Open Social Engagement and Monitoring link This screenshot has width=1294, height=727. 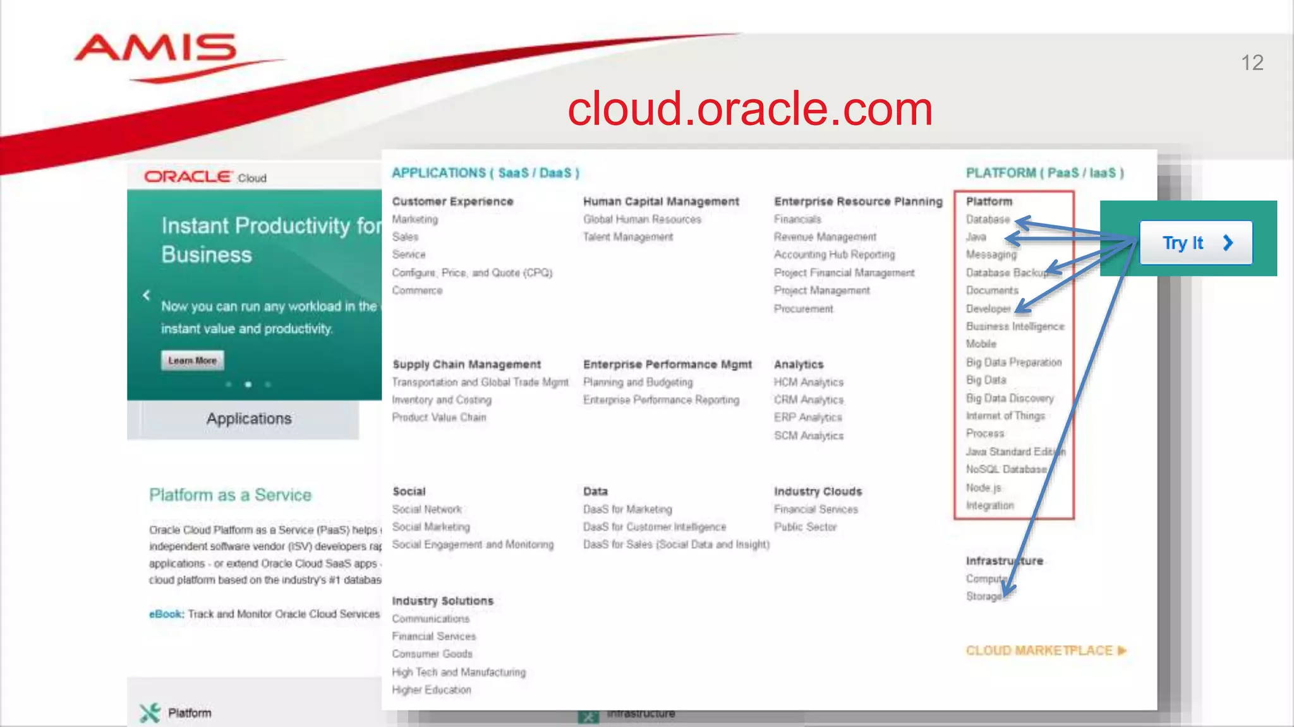(473, 545)
